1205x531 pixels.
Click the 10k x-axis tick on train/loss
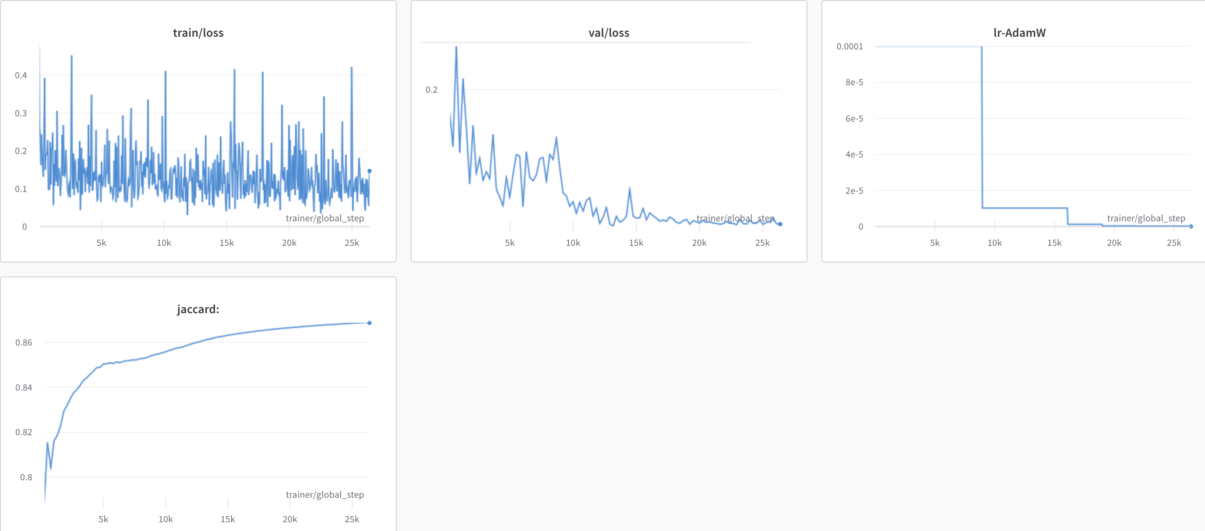(164, 243)
